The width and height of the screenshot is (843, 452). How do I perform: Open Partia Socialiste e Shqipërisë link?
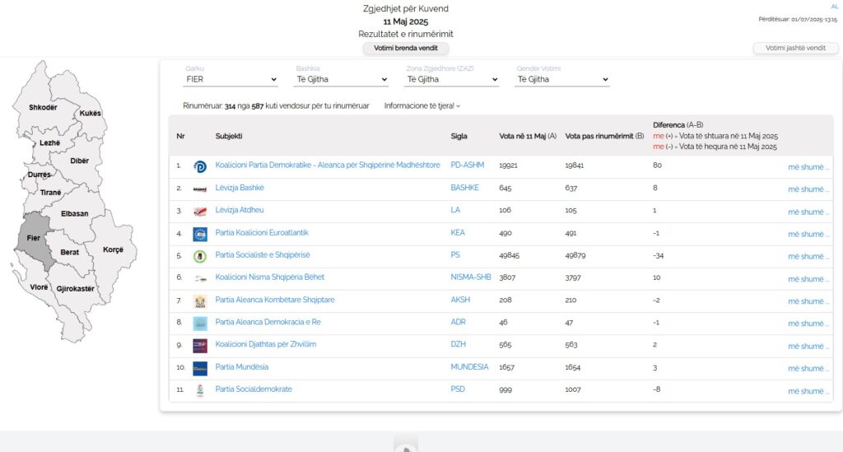pyautogui.click(x=263, y=255)
